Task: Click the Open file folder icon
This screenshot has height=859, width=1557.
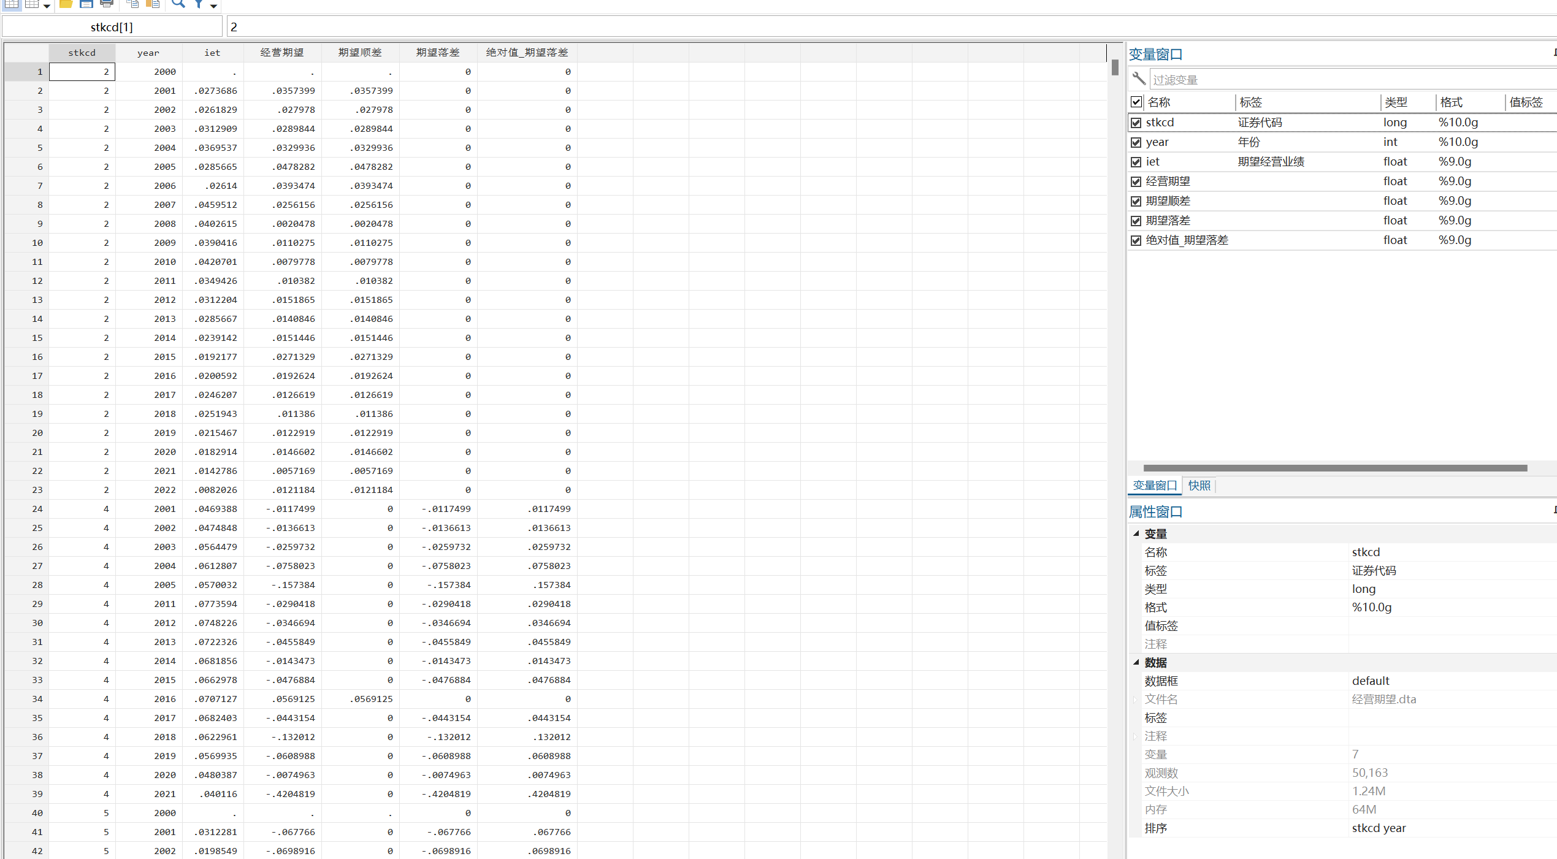Action: click(66, 4)
